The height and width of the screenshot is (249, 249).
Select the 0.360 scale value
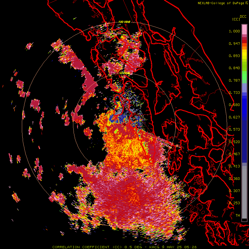[234, 179]
